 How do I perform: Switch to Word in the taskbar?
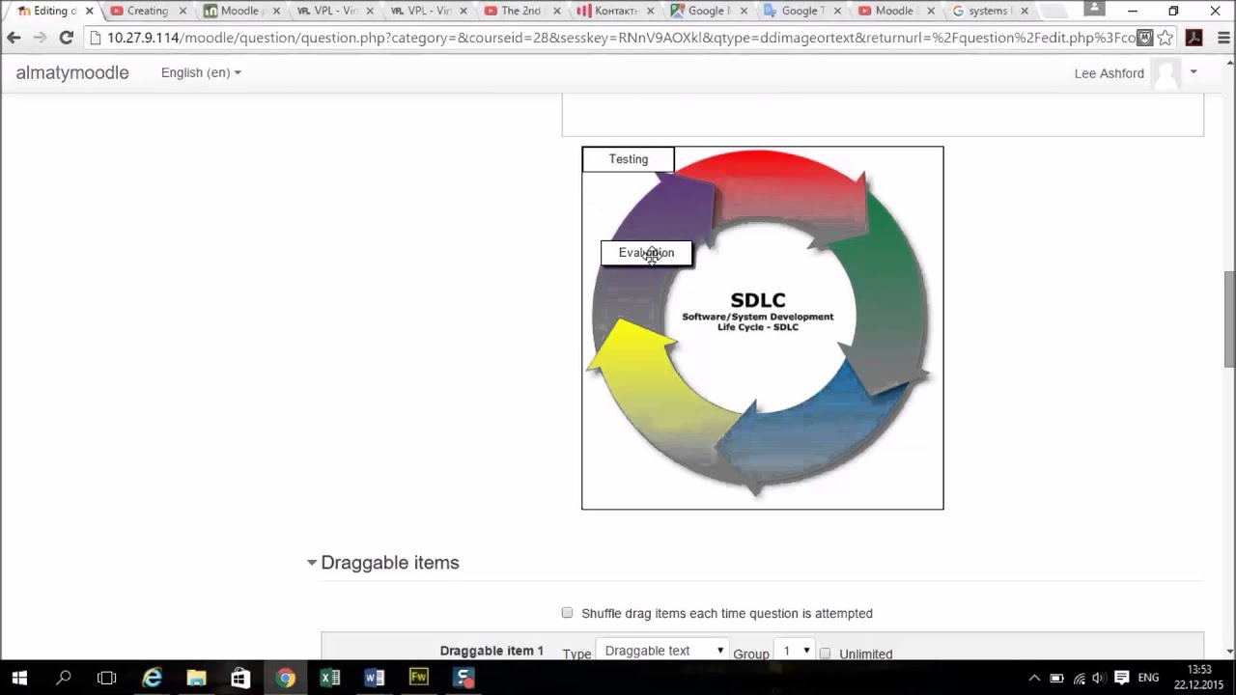click(375, 678)
